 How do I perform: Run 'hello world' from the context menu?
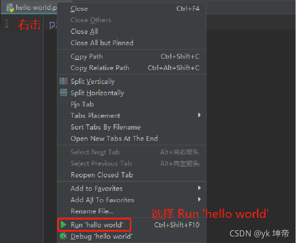tap(132, 225)
